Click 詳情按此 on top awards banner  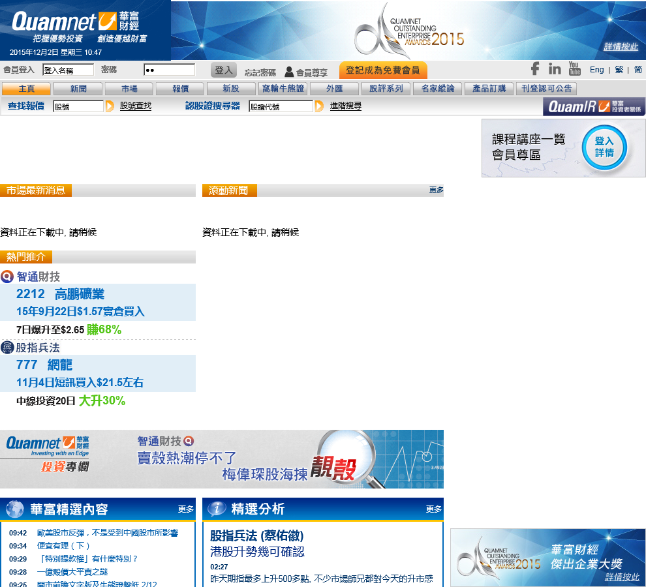click(x=621, y=46)
